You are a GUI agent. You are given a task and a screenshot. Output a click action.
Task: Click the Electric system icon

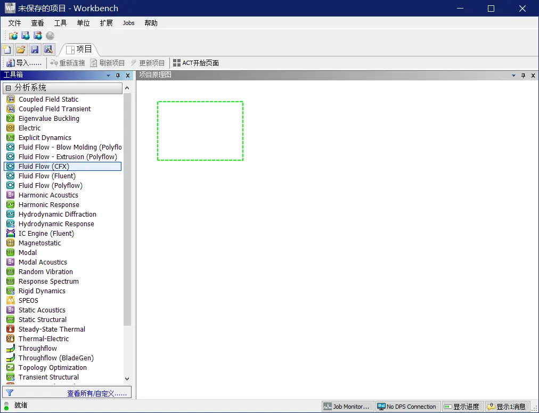(11, 128)
